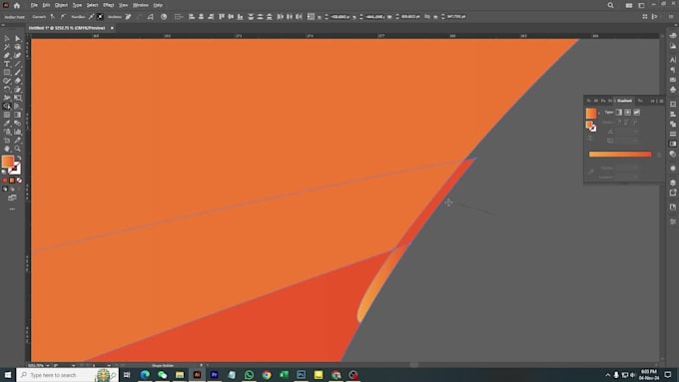Screen dimensions: 679x382
Task: Choose Freeform gradient type
Action: coord(637,112)
